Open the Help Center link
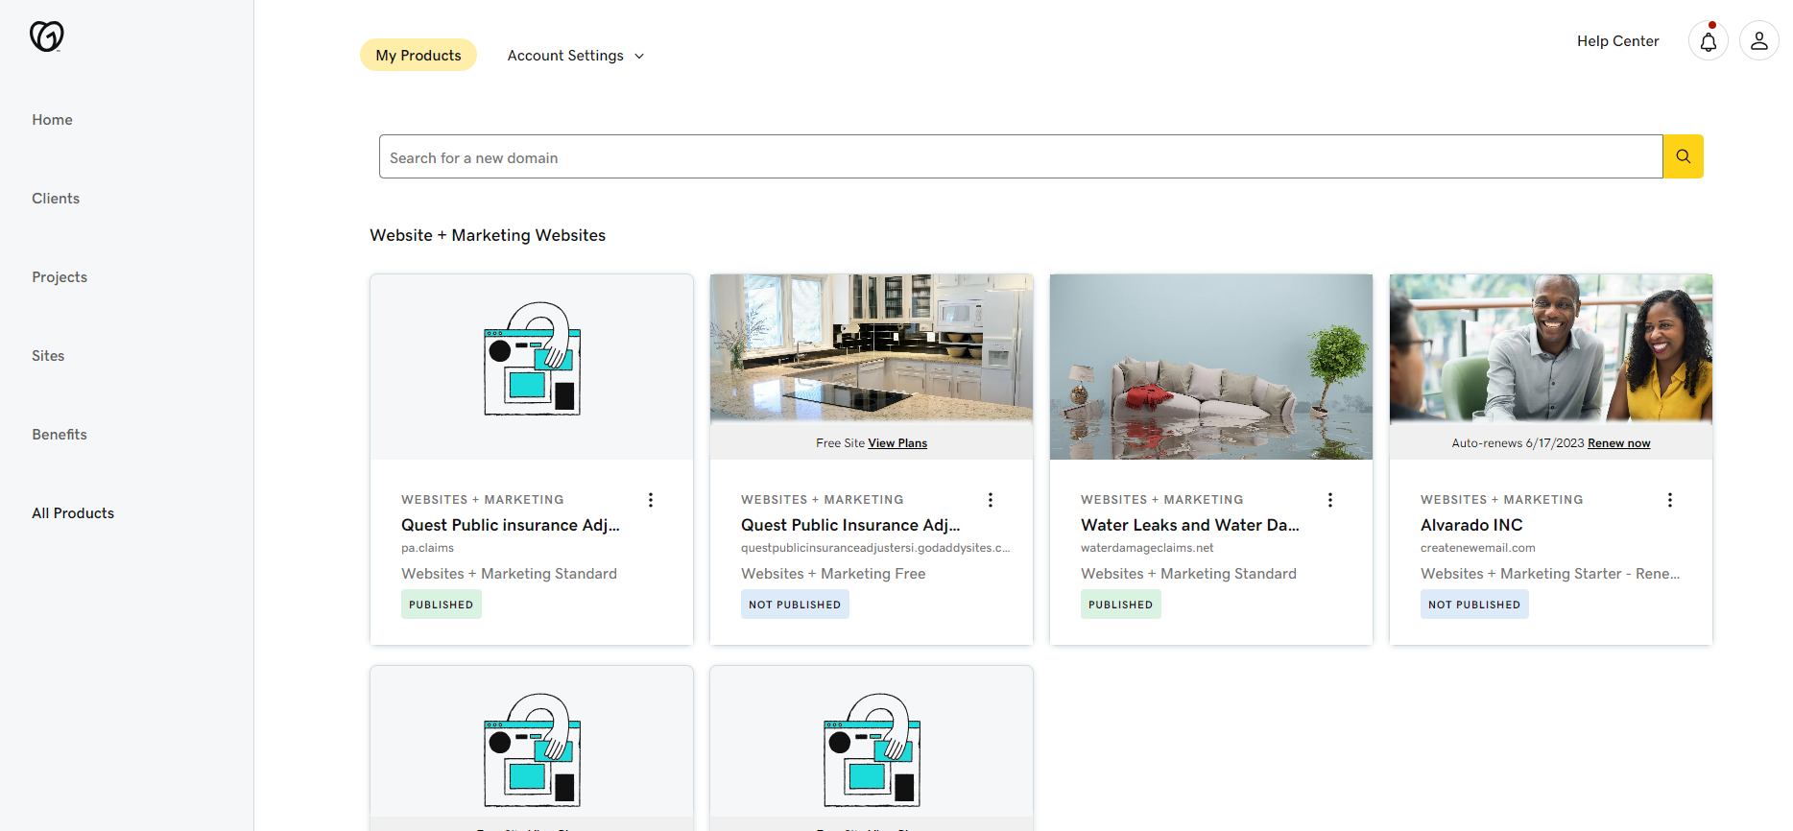Image resolution: width=1793 pixels, height=831 pixels. pyautogui.click(x=1617, y=41)
